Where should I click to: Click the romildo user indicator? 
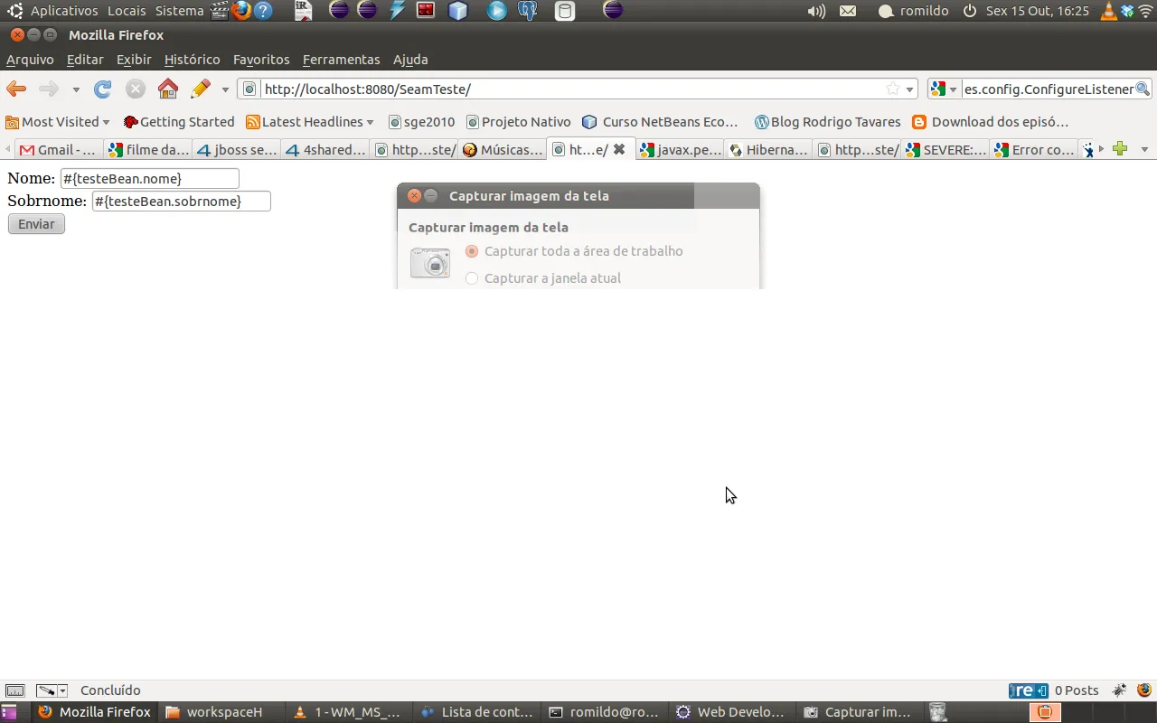pos(913,11)
